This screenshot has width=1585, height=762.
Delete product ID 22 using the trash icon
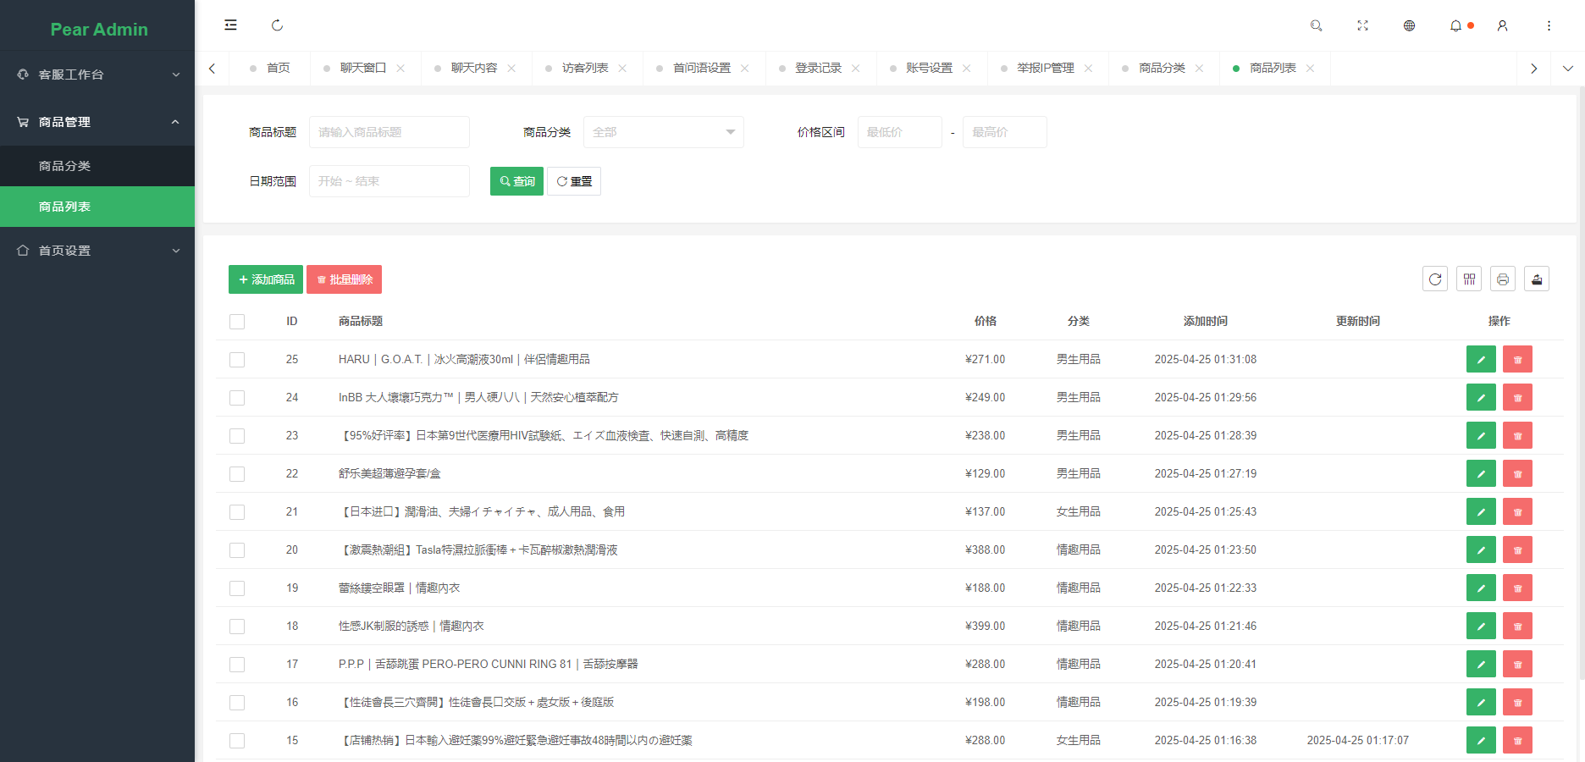tap(1517, 473)
